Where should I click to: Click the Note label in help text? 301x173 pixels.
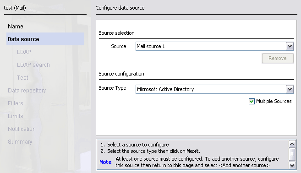pos(105,162)
